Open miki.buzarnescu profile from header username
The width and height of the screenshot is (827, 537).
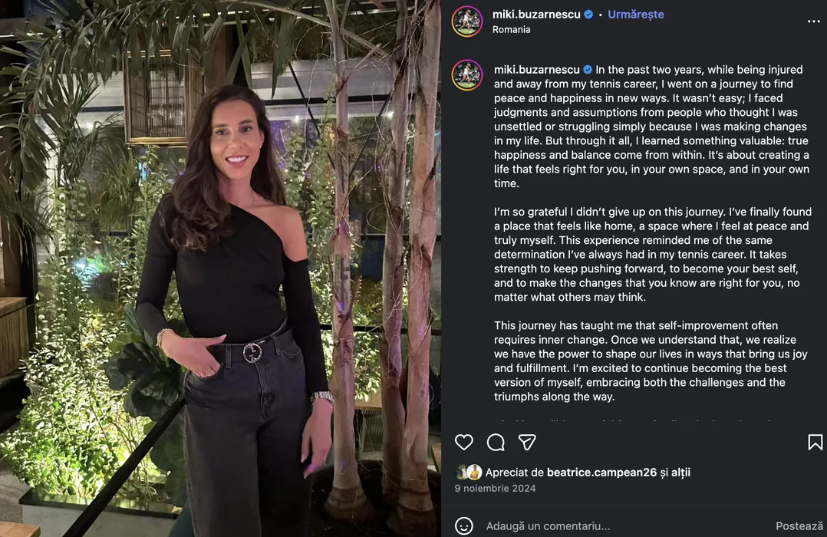pos(536,15)
